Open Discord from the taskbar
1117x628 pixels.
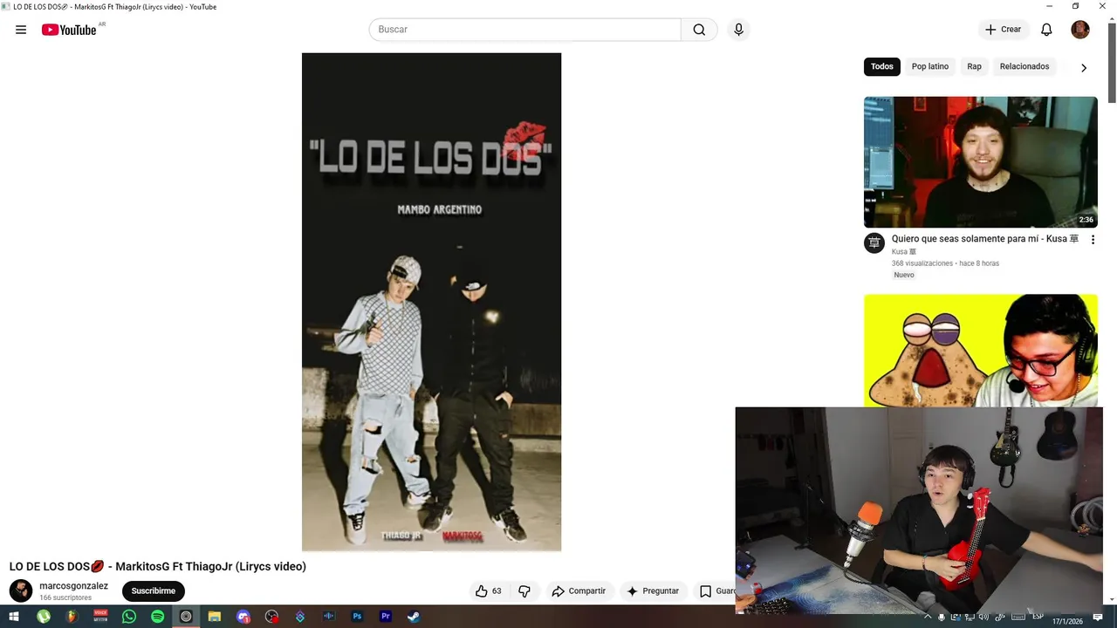click(243, 617)
